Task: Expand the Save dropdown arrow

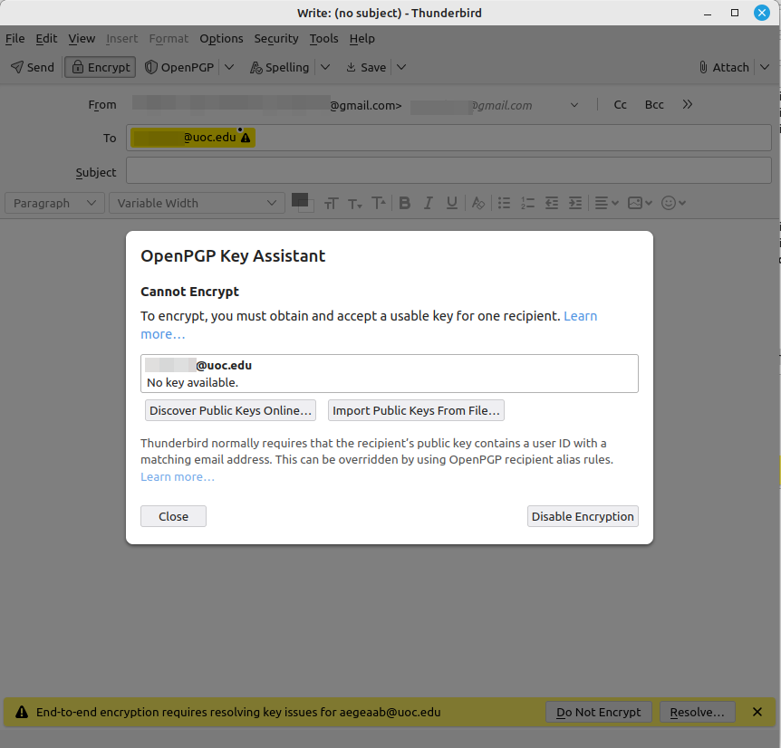Action: click(x=401, y=67)
